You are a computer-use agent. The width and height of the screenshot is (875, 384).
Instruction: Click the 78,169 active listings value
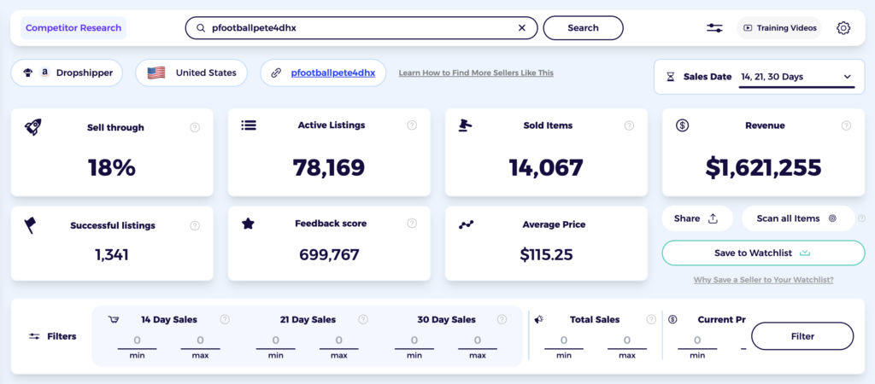coord(329,168)
